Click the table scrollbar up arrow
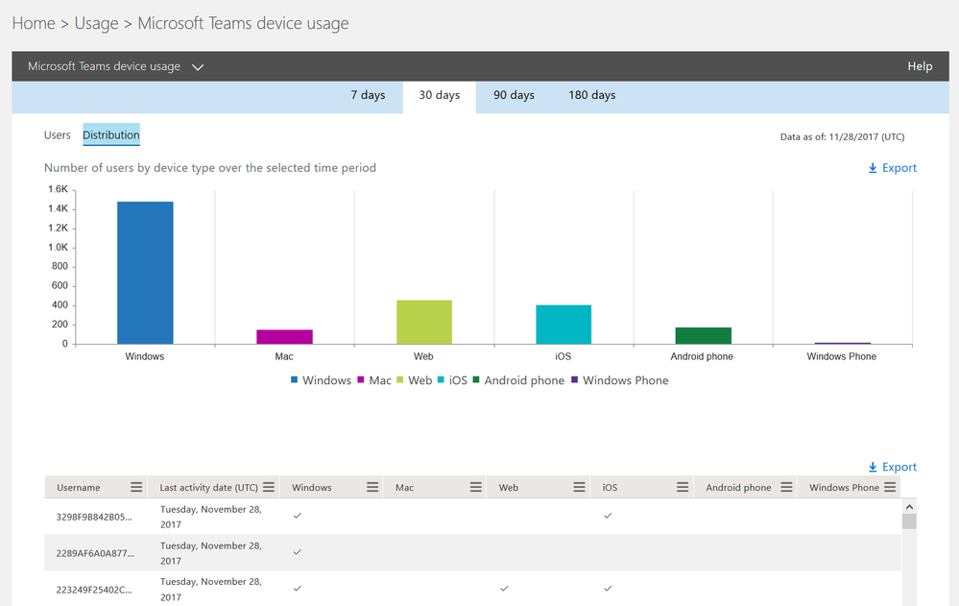The width and height of the screenshot is (959, 606). pyautogui.click(x=909, y=507)
